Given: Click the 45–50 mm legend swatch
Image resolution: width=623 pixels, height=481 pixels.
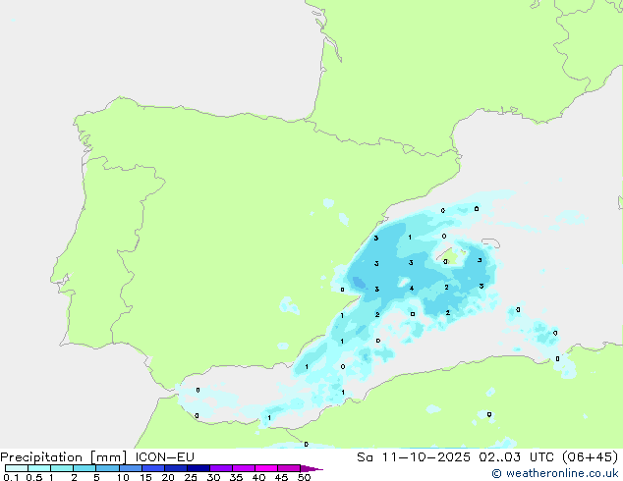Looking at the screenshot, I should point(289,468).
